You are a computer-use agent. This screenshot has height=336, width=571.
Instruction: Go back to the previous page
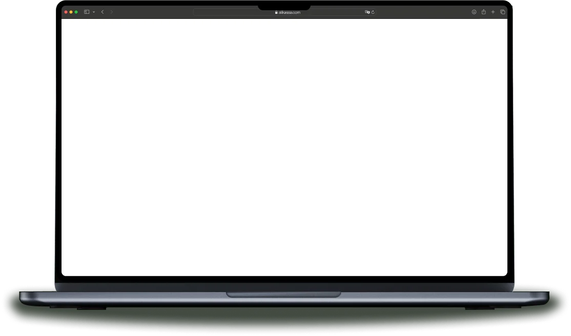click(x=103, y=12)
